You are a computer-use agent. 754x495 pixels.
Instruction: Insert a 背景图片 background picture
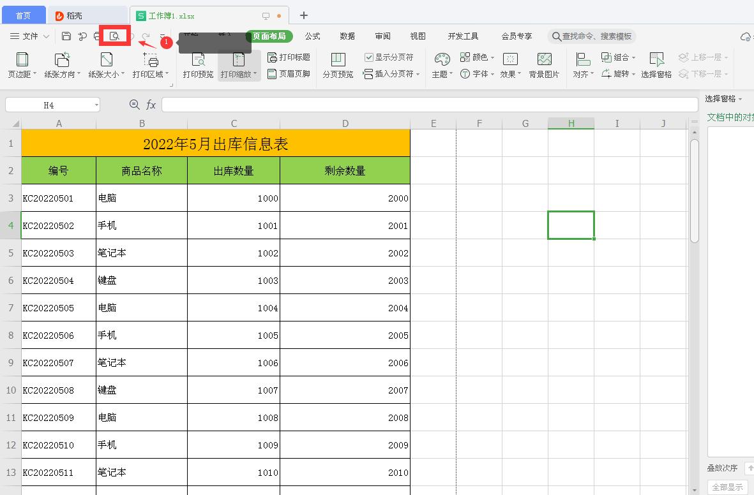click(x=544, y=64)
